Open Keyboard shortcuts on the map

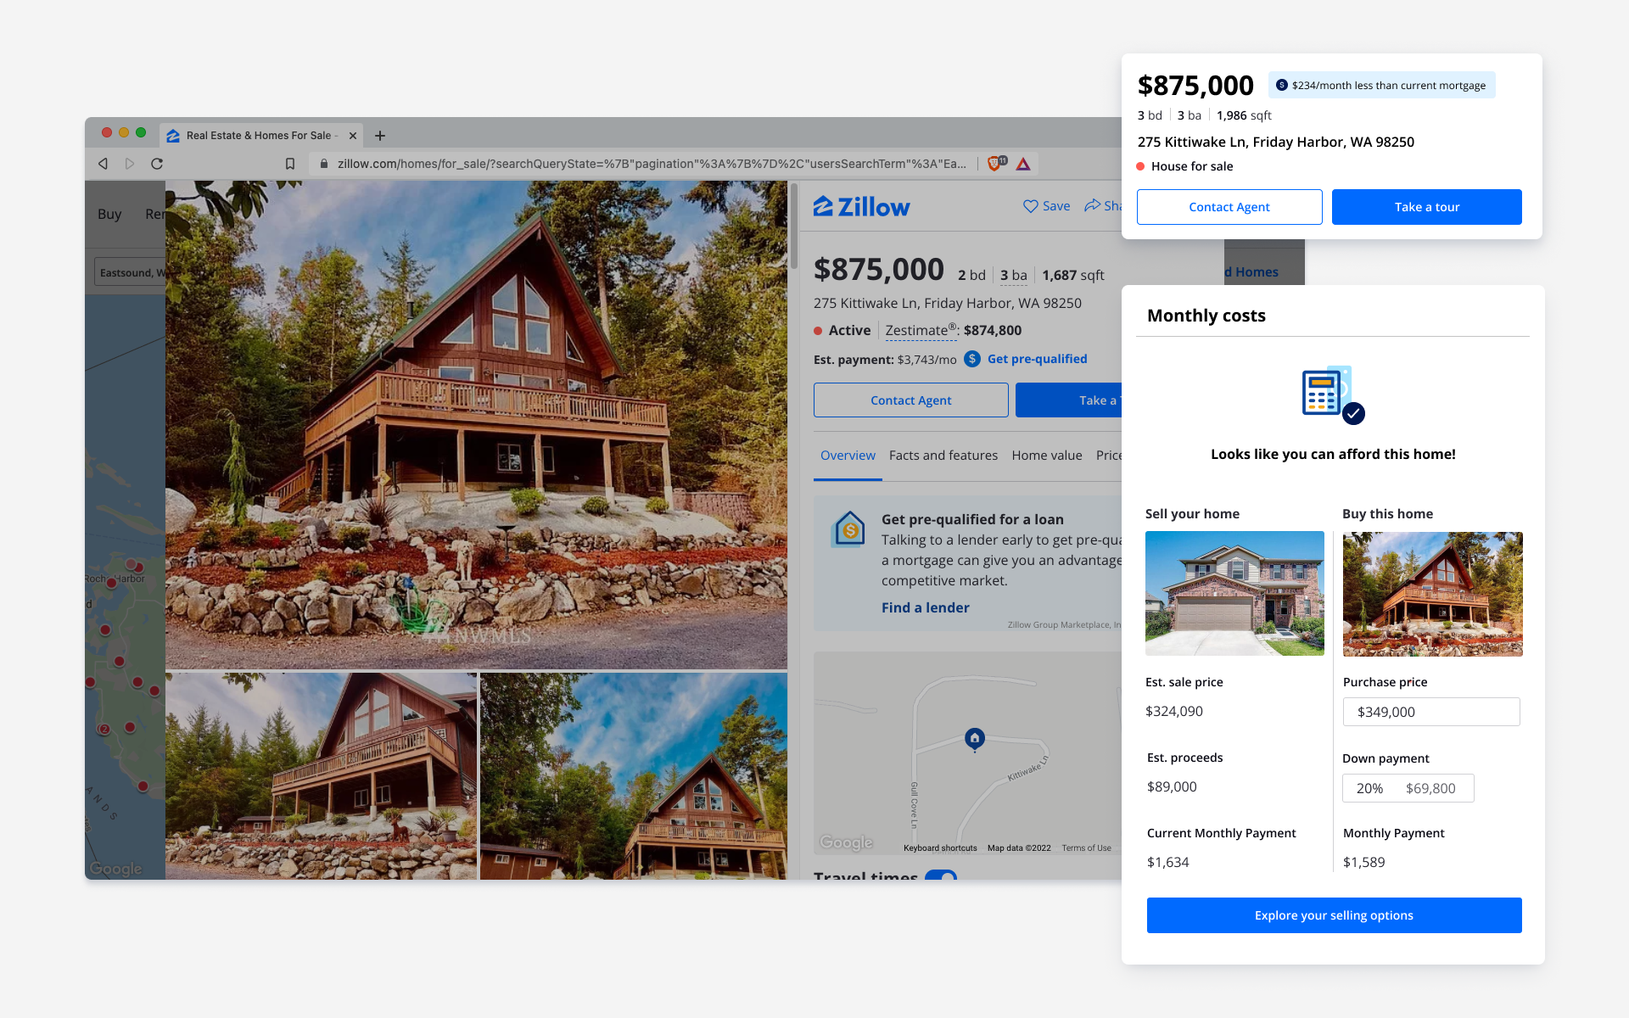pyautogui.click(x=940, y=848)
